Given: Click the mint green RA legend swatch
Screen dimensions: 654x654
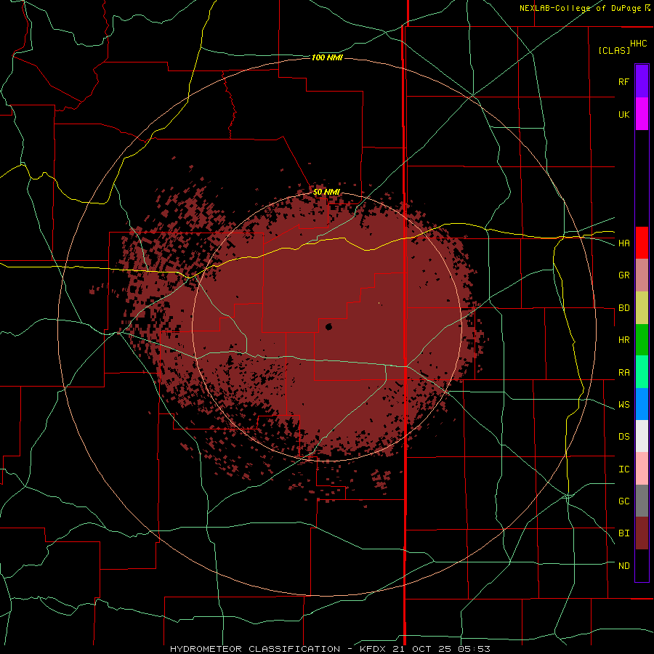Looking at the screenshot, I should point(642,372).
